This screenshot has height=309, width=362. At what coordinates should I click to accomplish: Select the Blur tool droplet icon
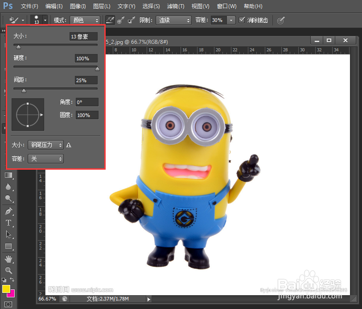pyautogui.click(x=8, y=187)
